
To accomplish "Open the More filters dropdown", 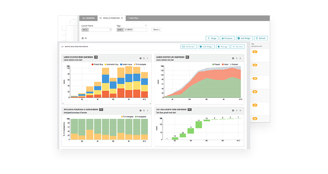I will [x=156, y=30].
